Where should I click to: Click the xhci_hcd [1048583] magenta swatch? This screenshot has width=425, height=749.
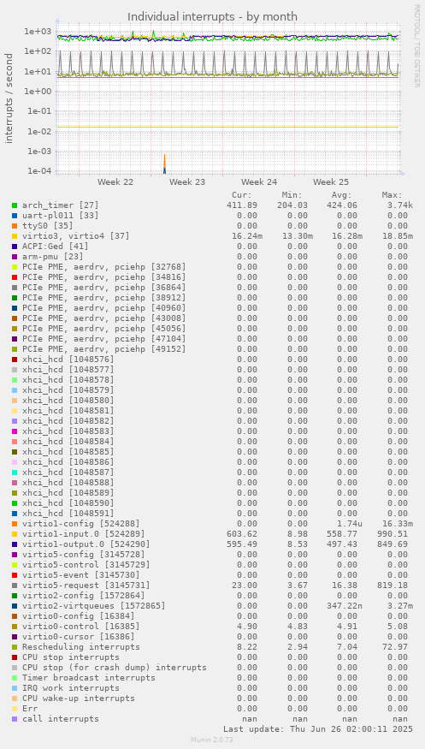point(15,431)
